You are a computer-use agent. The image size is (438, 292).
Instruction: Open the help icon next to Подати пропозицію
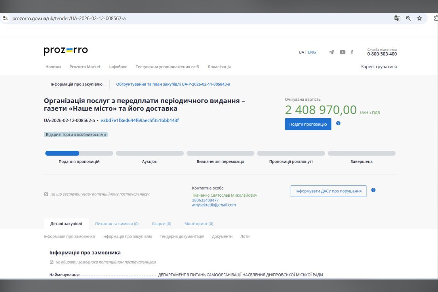[338, 124]
